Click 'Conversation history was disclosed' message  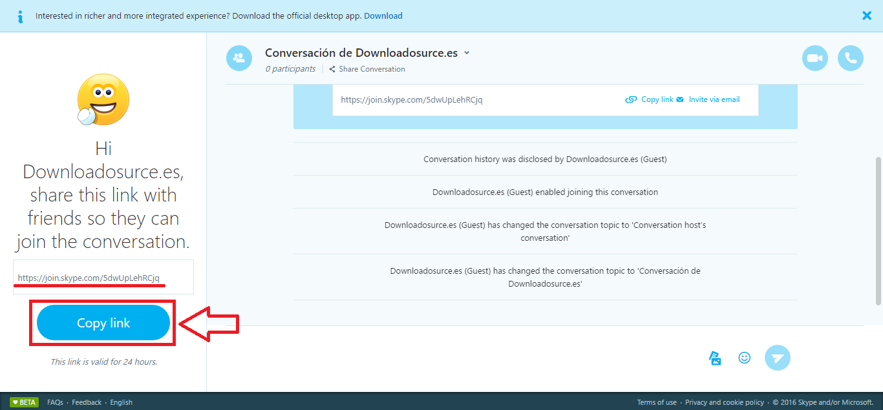tap(545, 159)
